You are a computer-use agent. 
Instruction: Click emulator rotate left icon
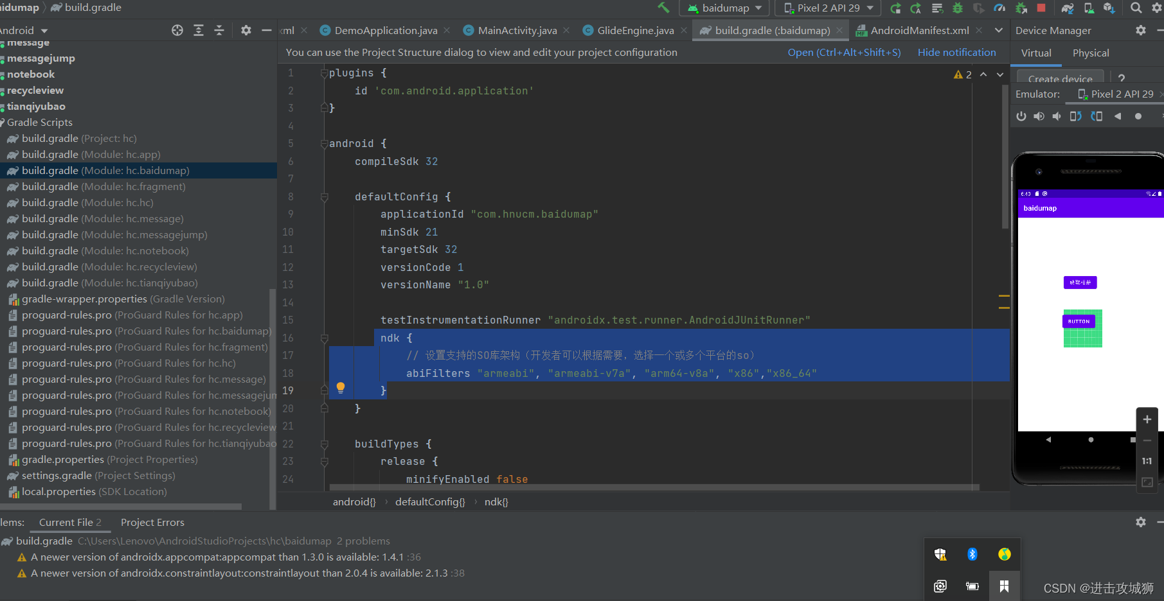click(1076, 116)
